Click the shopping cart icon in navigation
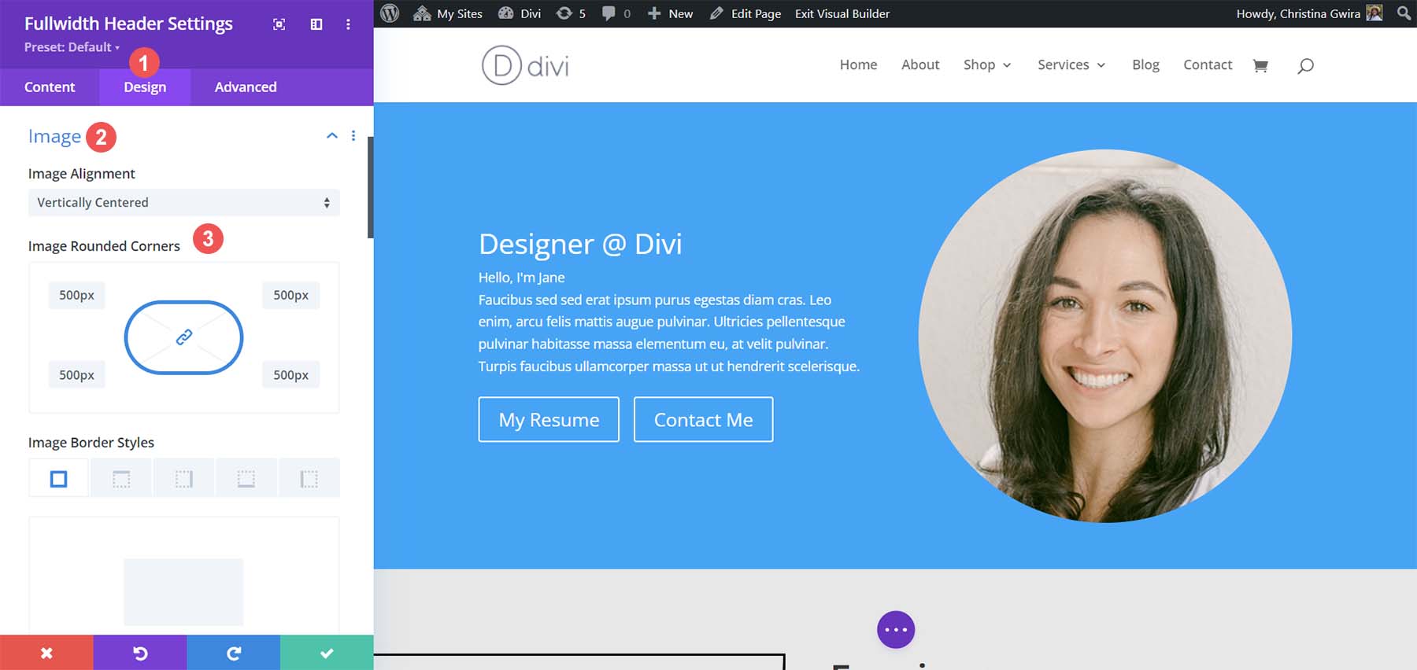This screenshot has height=670, width=1417. pos(1260,65)
